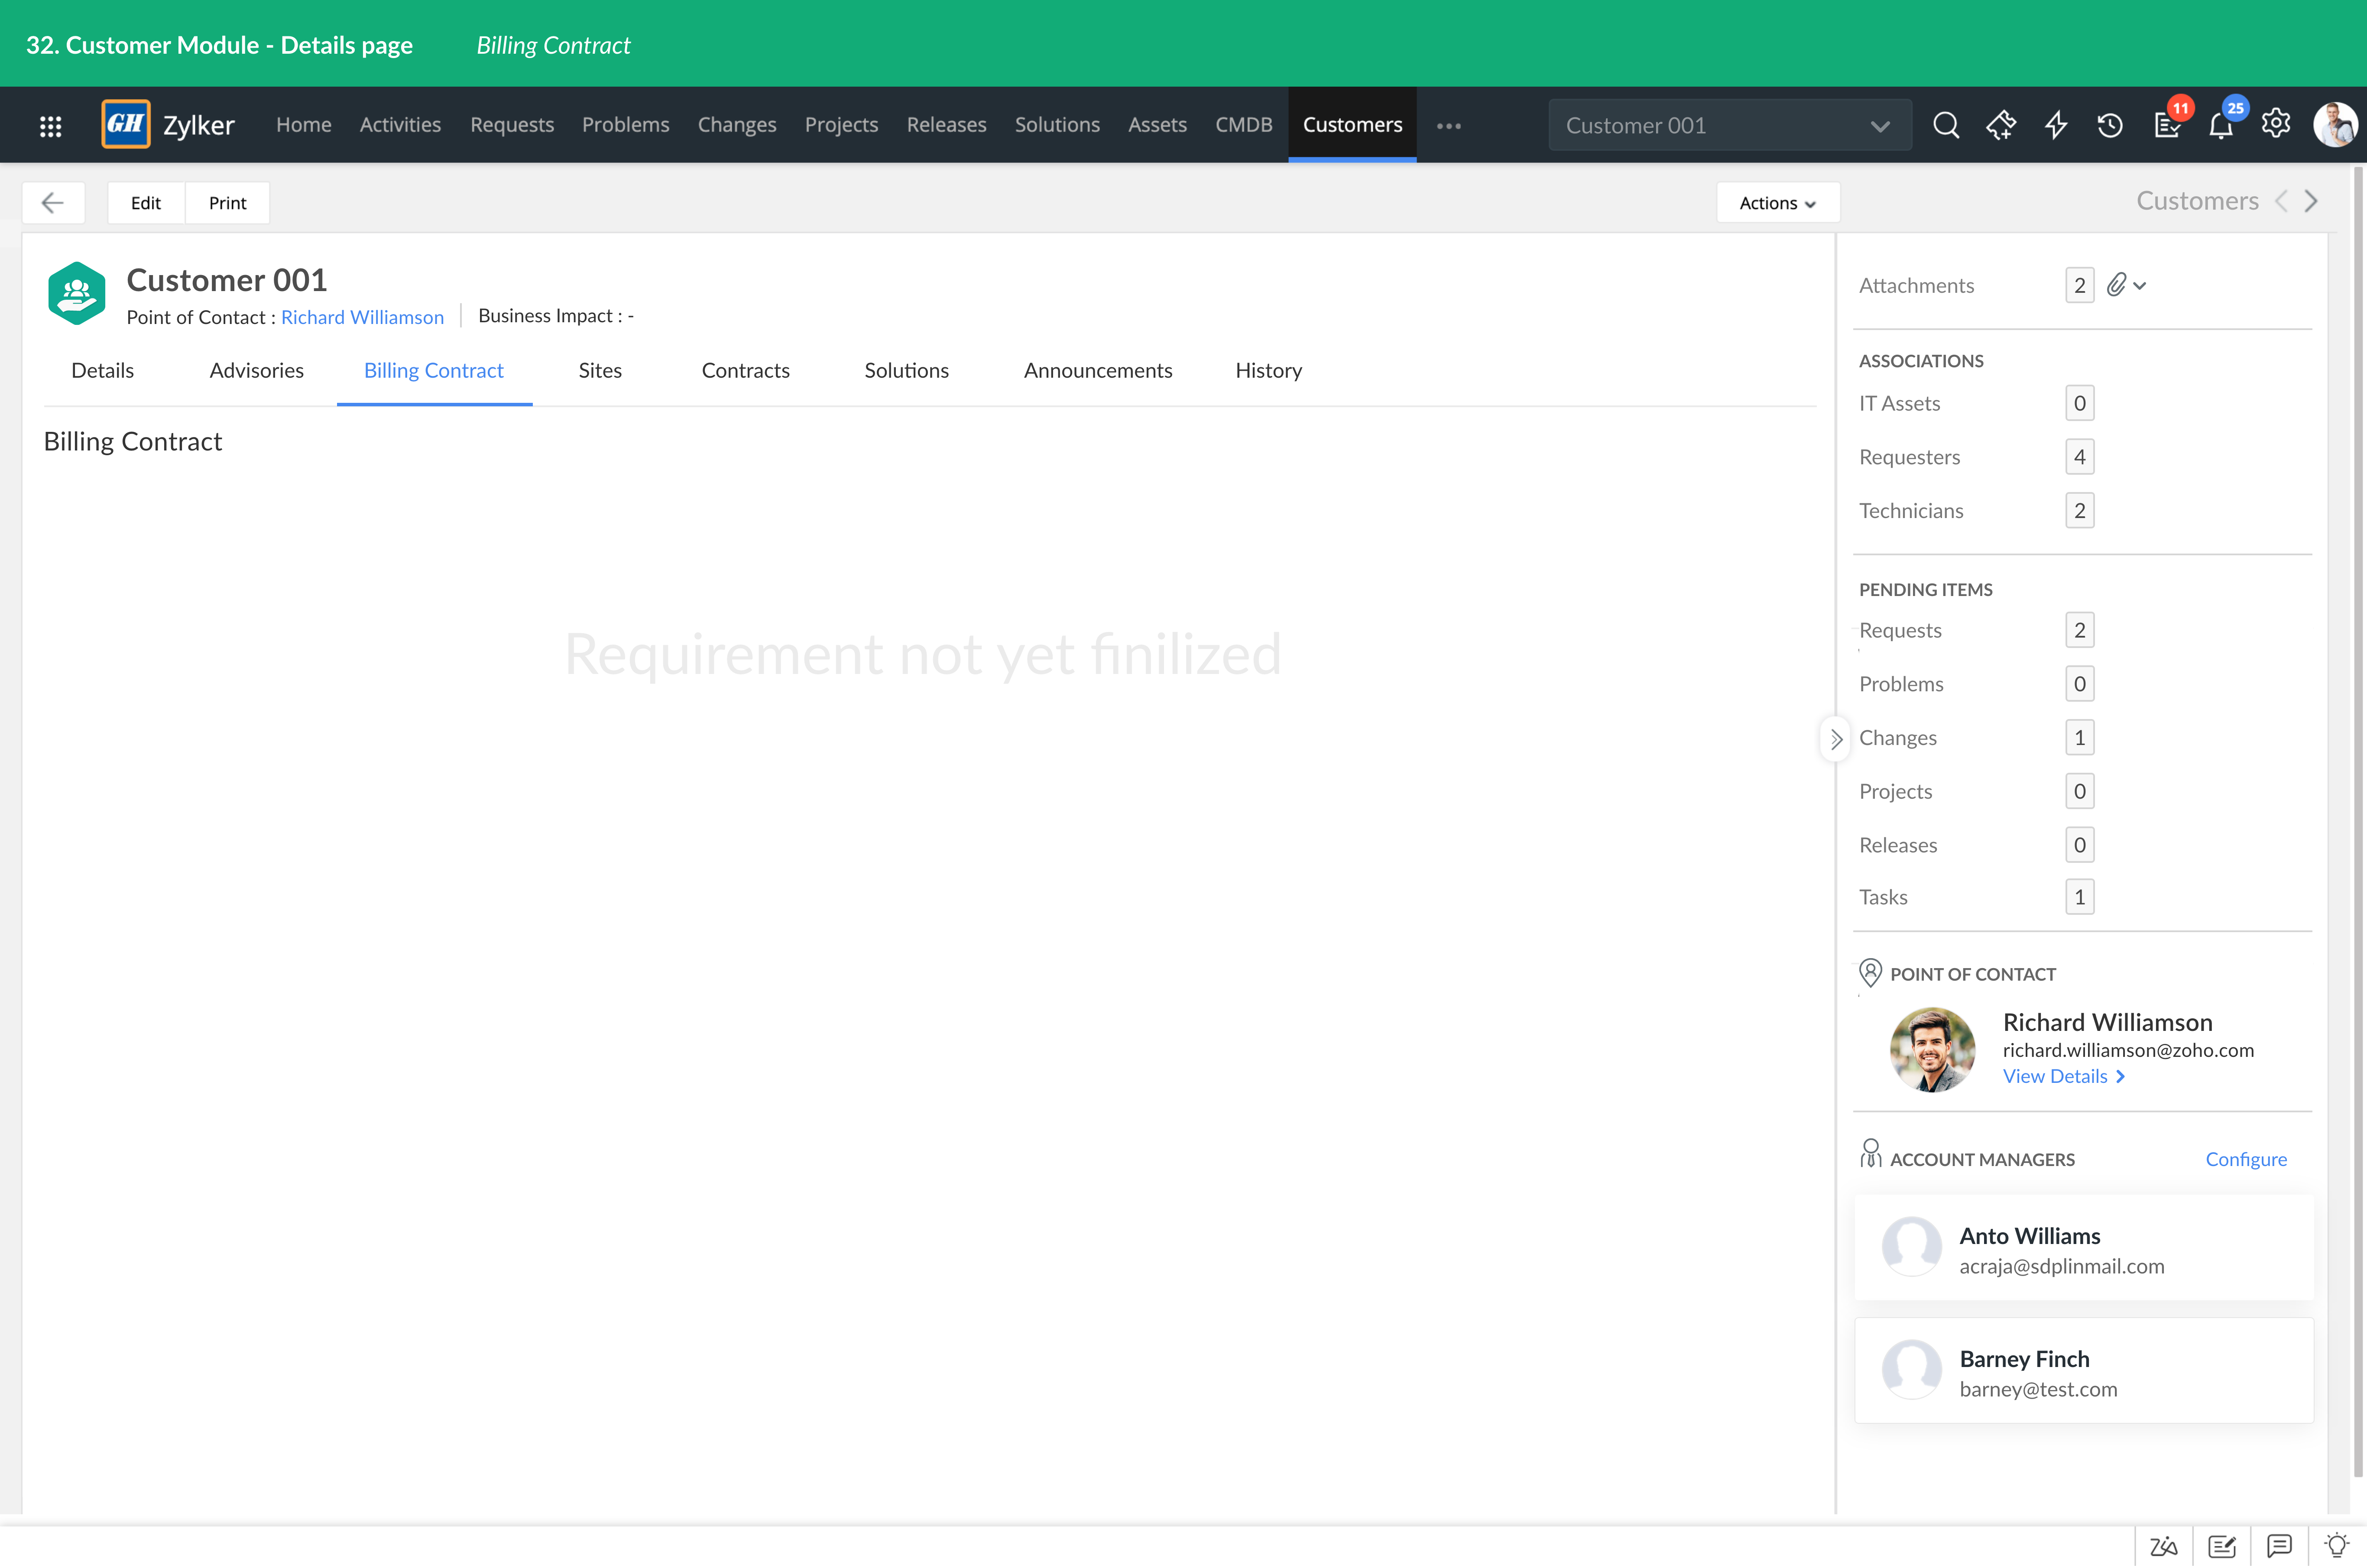Viewport: 2367px width, 1568px height.
Task: Click the Zylker GH logo
Action: click(x=126, y=124)
